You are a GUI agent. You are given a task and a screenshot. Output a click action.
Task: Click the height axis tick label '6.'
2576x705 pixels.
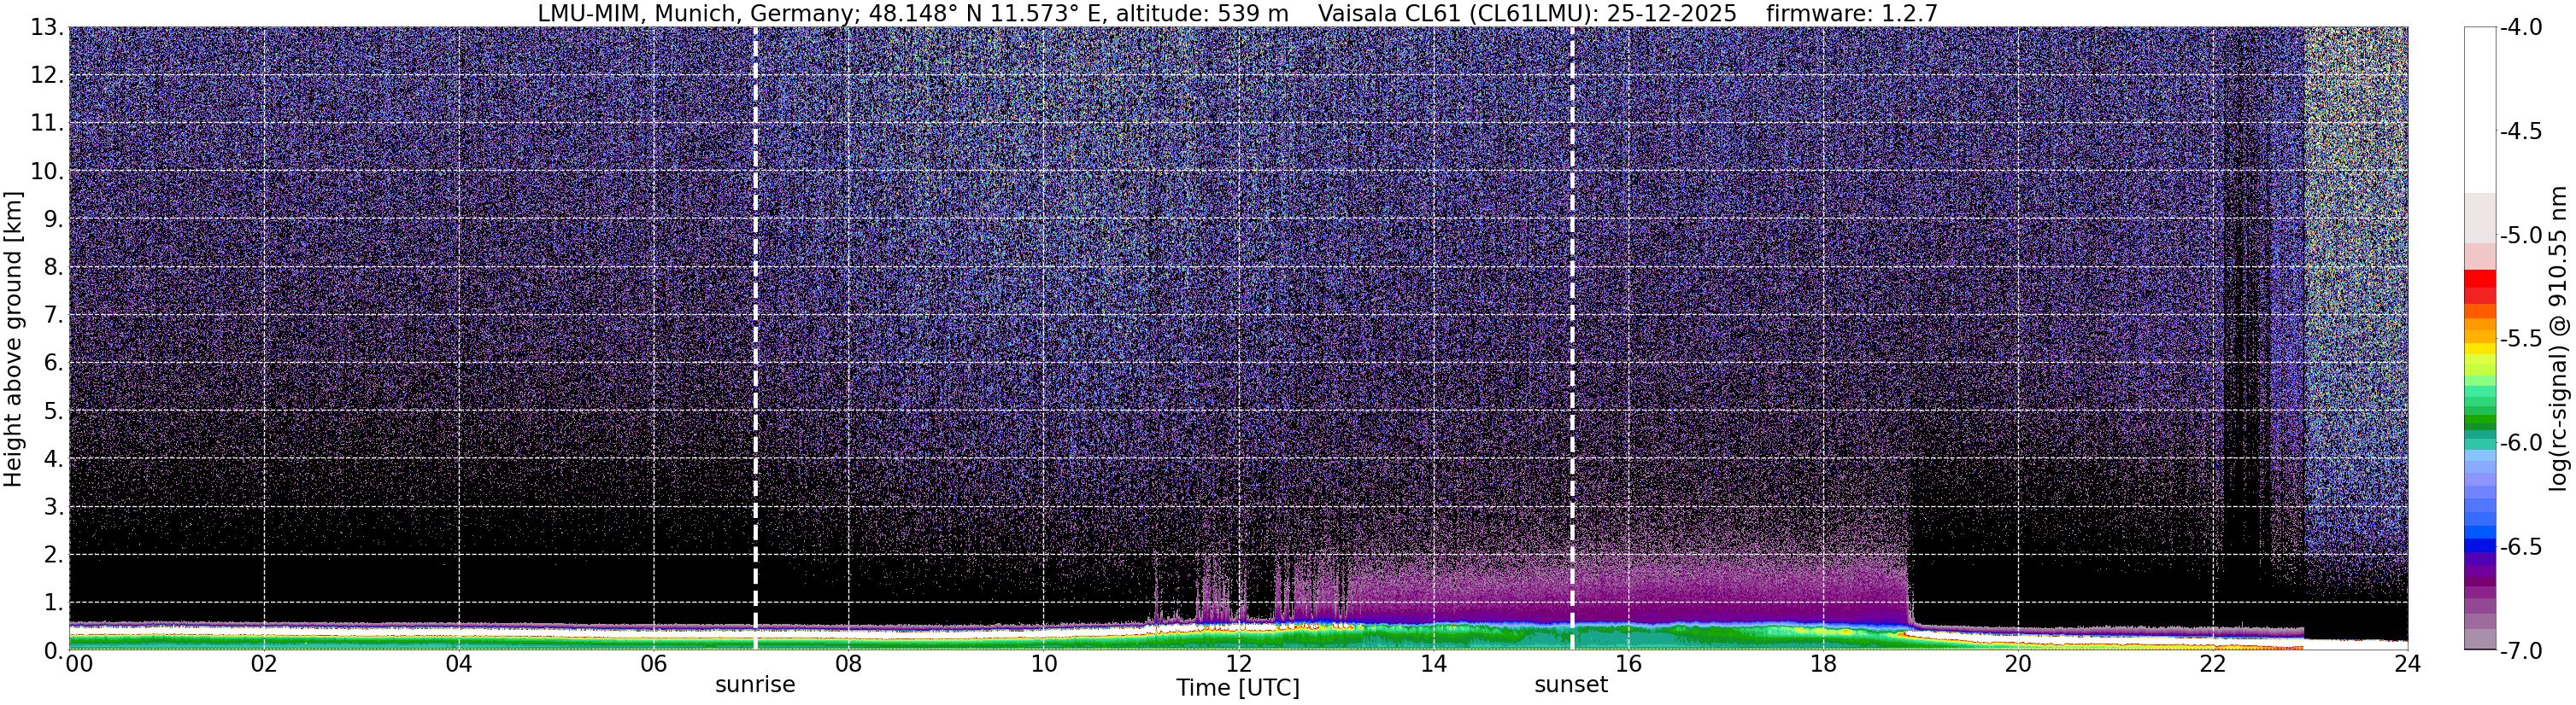click(x=53, y=364)
